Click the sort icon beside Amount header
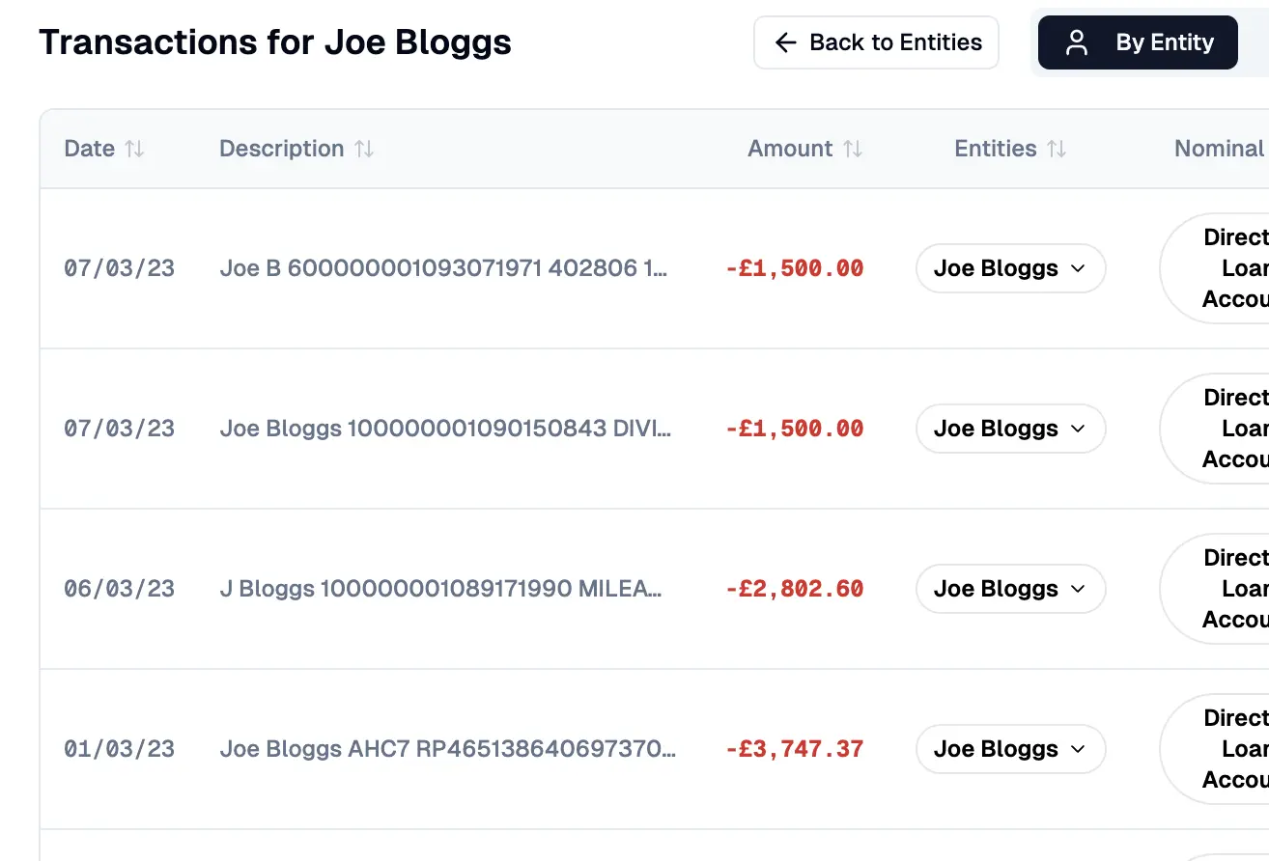The image size is (1269, 861). click(x=855, y=149)
